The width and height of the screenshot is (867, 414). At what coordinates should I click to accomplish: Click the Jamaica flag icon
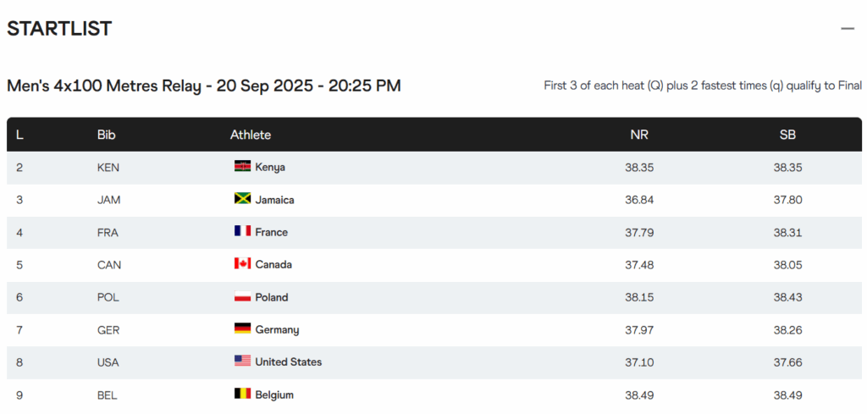(x=242, y=199)
